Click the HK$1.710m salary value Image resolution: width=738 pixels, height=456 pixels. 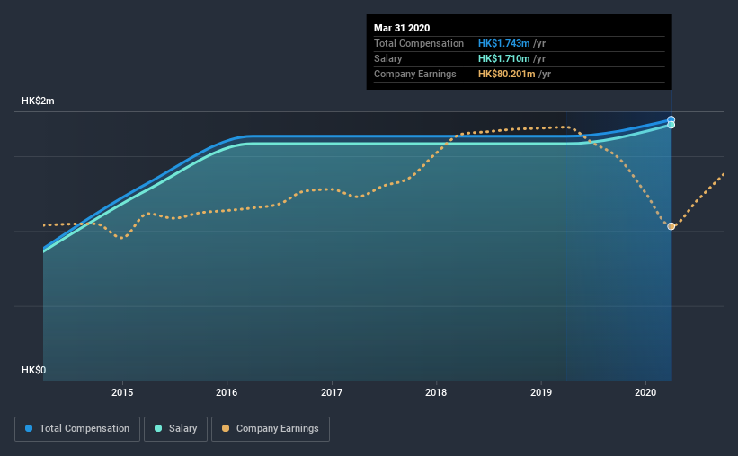pyautogui.click(x=503, y=58)
